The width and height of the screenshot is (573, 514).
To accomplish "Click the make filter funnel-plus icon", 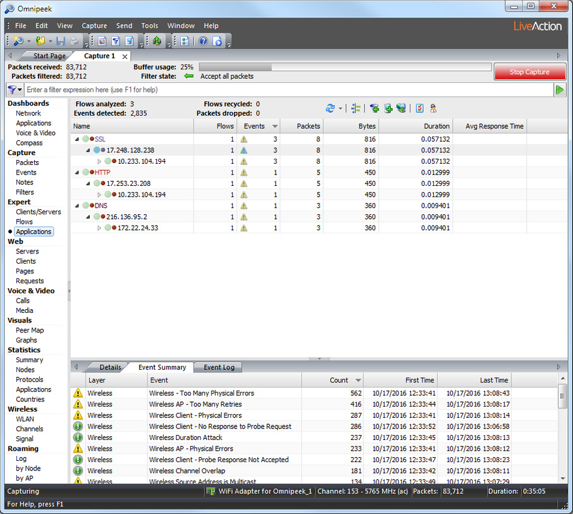I will 374,108.
